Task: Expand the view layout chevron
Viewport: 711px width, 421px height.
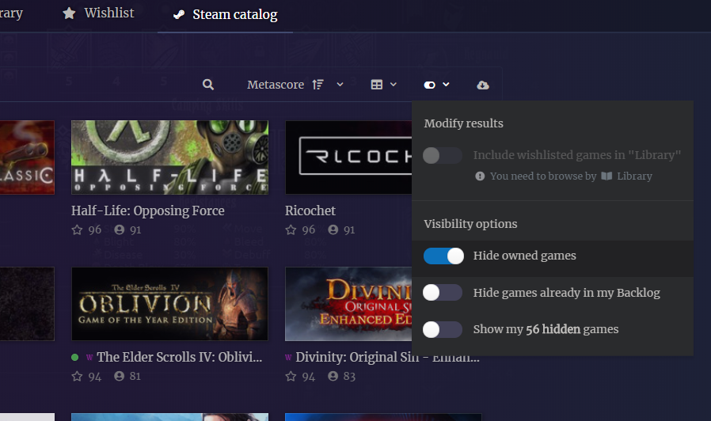Action: [394, 85]
